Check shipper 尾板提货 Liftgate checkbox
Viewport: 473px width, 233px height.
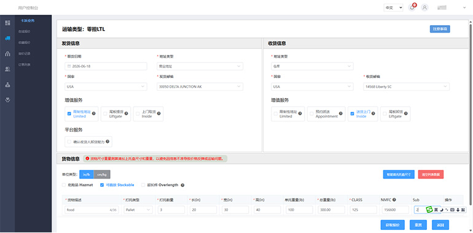click(105, 114)
